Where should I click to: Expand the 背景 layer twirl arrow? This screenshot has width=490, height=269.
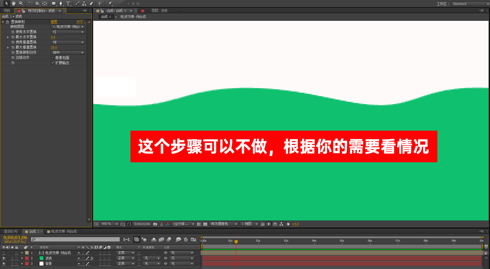coord(22,264)
